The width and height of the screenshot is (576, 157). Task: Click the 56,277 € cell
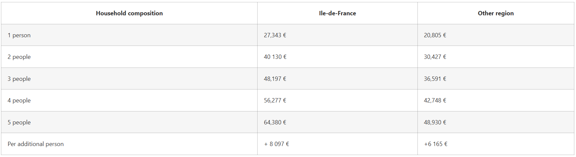point(275,100)
